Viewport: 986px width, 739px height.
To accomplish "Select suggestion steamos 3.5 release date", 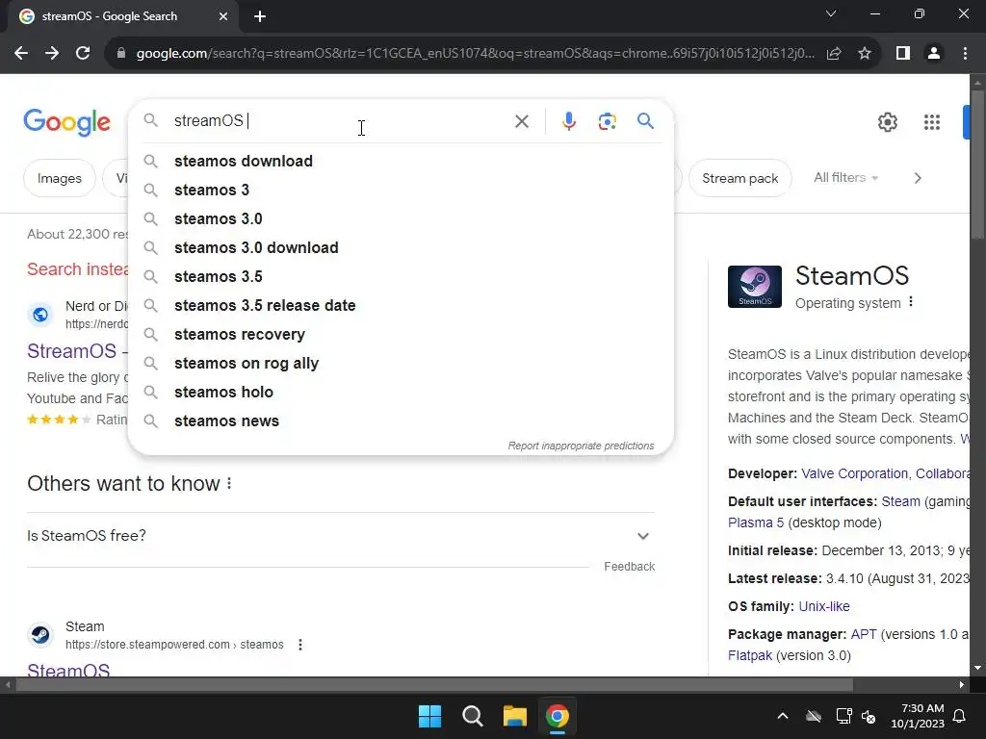I will (401, 305).
